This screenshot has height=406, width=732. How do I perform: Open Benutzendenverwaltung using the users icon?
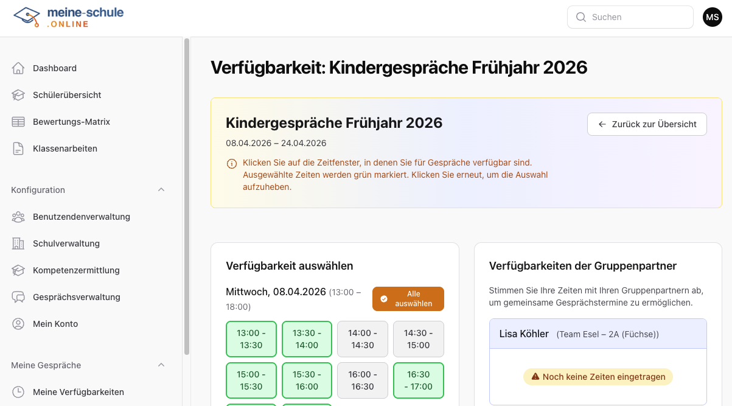click(x=18, y=217)
